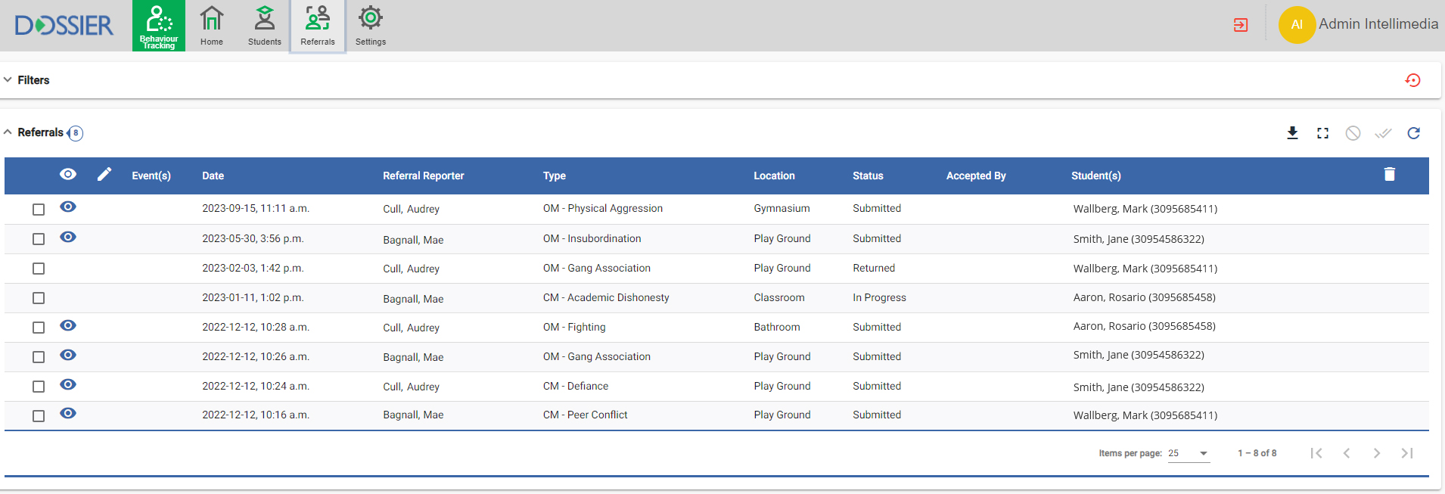Select the Academic Dishonesty referral checkbox
1445x494 pixels.
(x=39, y=298)
